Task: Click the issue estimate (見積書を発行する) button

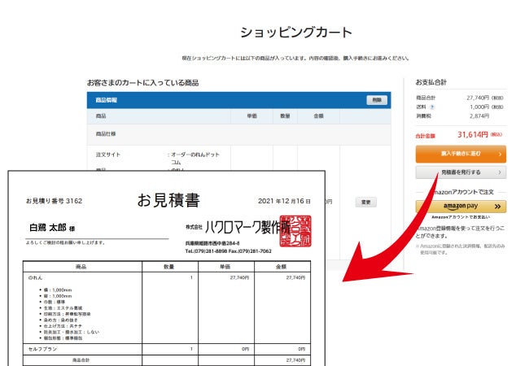Action: pos(461,172)
